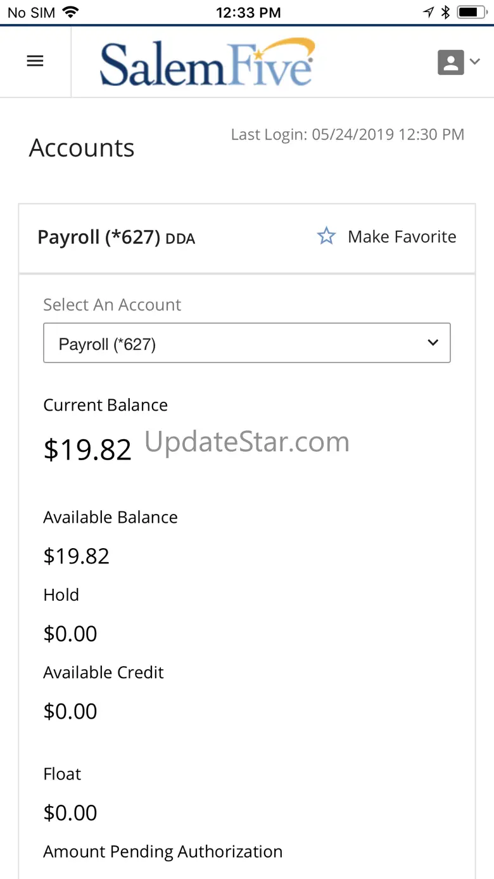The width and height of the screenshot is (494, 879).
Task: Click the star icon for Payroll account
Action: (326, 237)
